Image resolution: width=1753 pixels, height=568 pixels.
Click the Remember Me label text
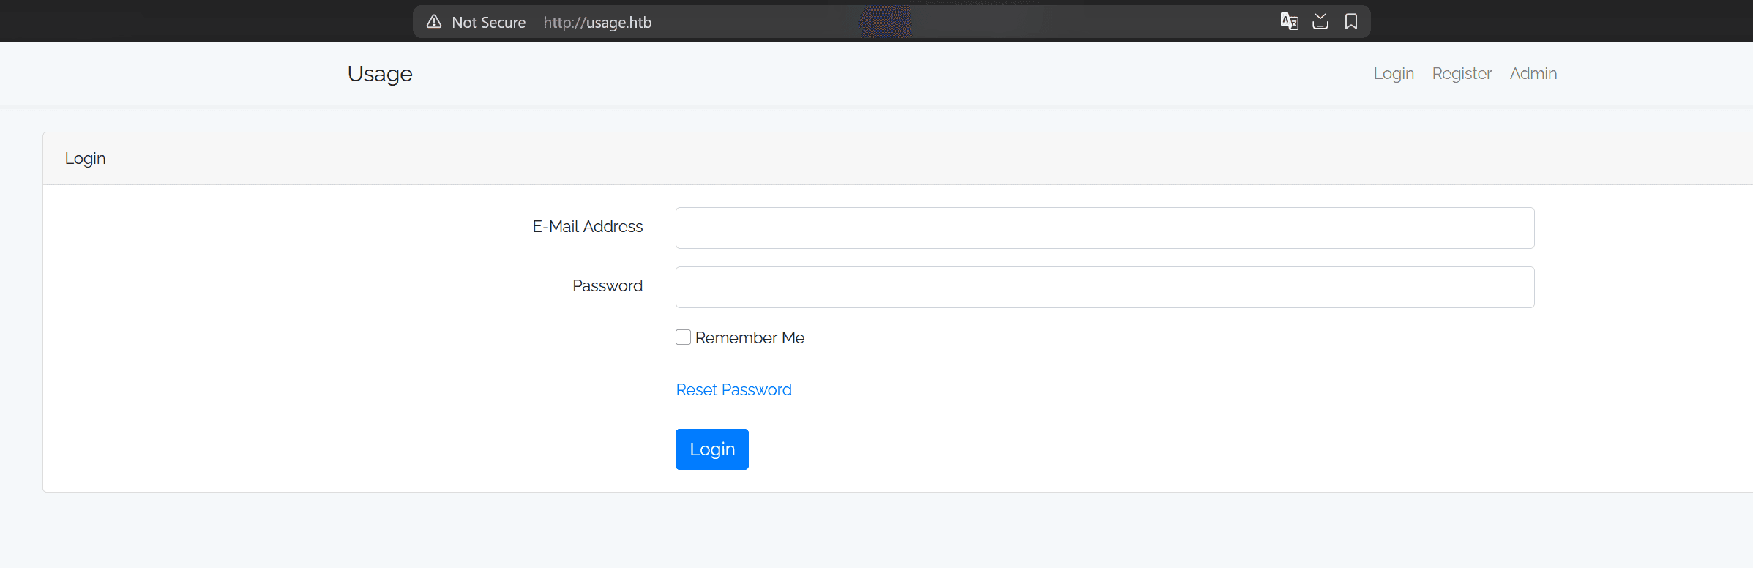click(x=750, y=337)
